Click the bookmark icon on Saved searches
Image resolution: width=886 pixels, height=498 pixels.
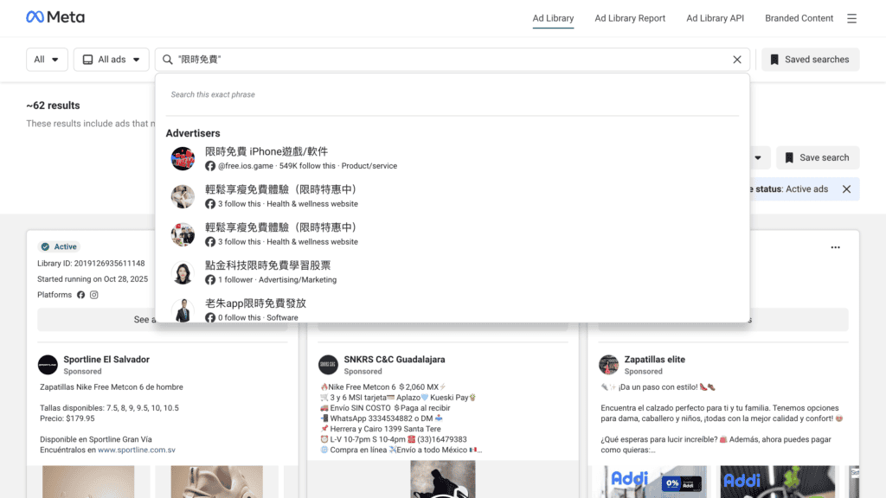(x=775, y=59)
